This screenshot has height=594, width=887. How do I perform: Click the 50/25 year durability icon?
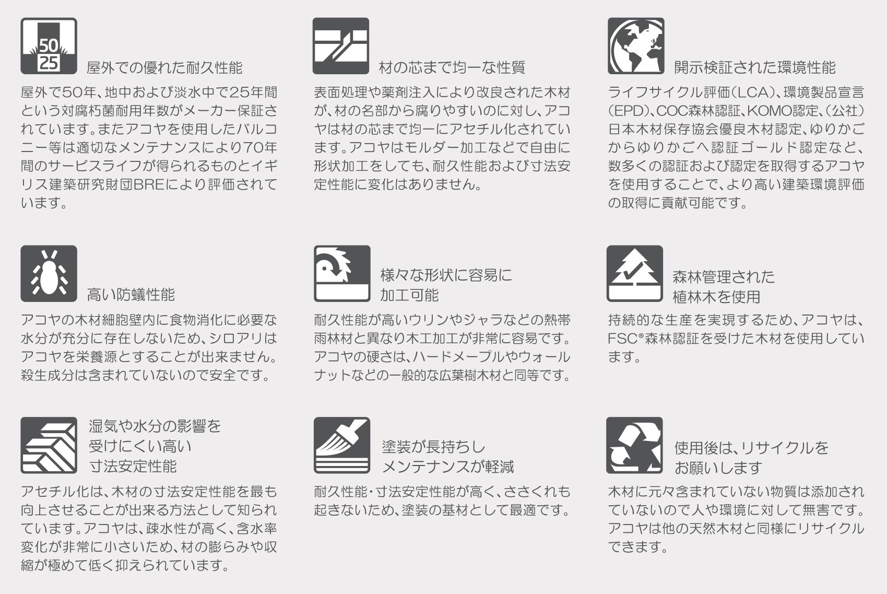point(49,46)
